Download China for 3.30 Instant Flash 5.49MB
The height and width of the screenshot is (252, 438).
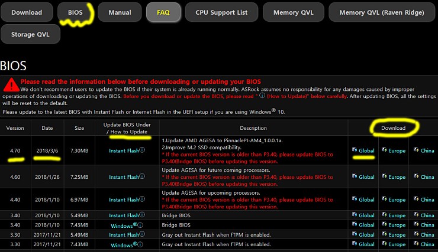click(427, 235)
